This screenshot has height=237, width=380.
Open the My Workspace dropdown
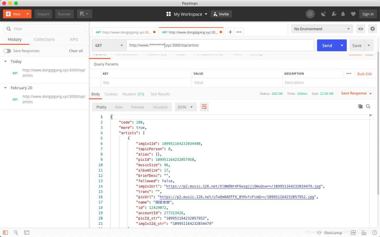187,14
